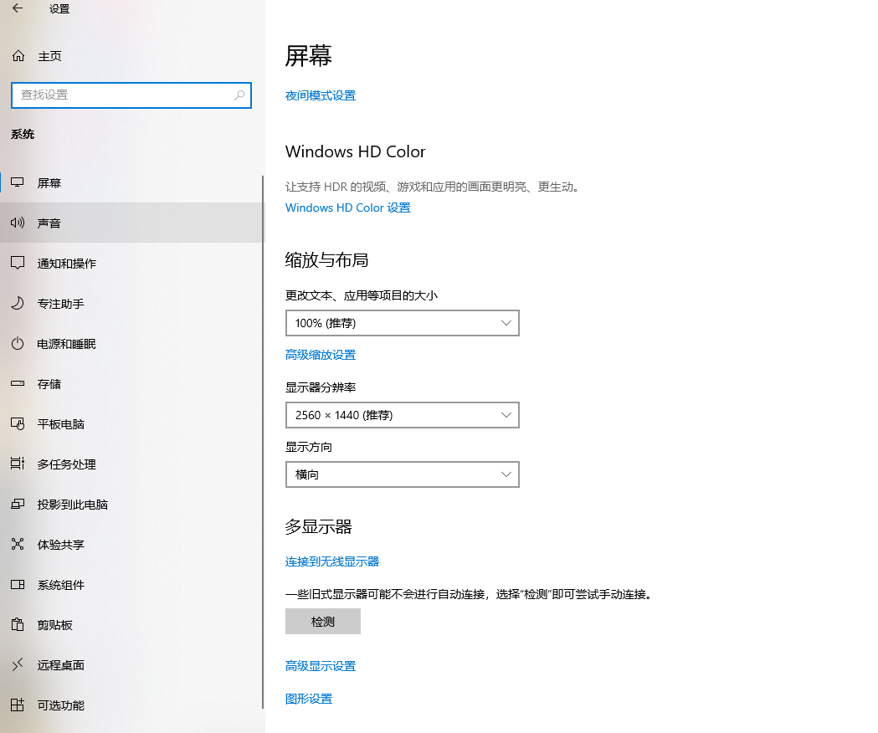The width and height of the screenshot is (878, 733).
Task: Open 声音 sound settings via its speaker icon
Action: point(18,223)
